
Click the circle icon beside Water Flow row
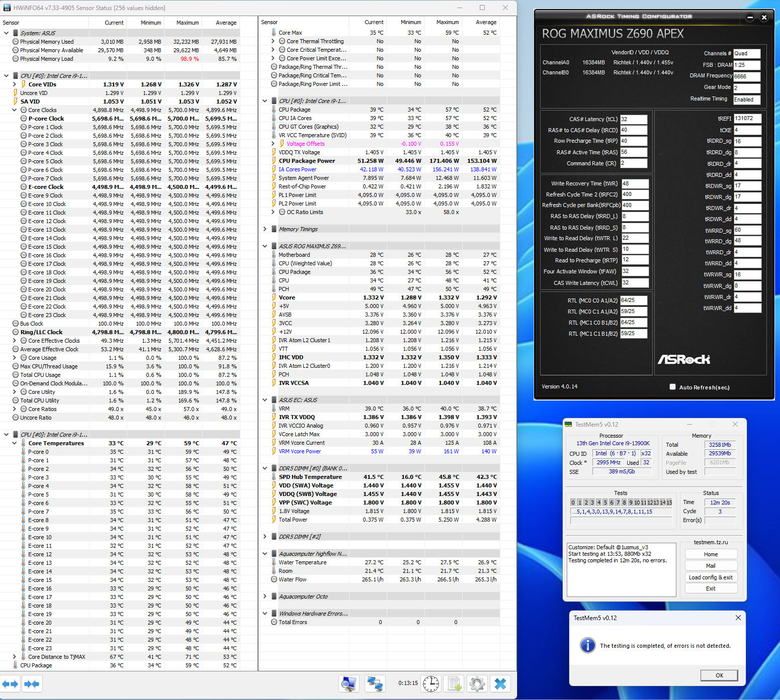point(274,579)
